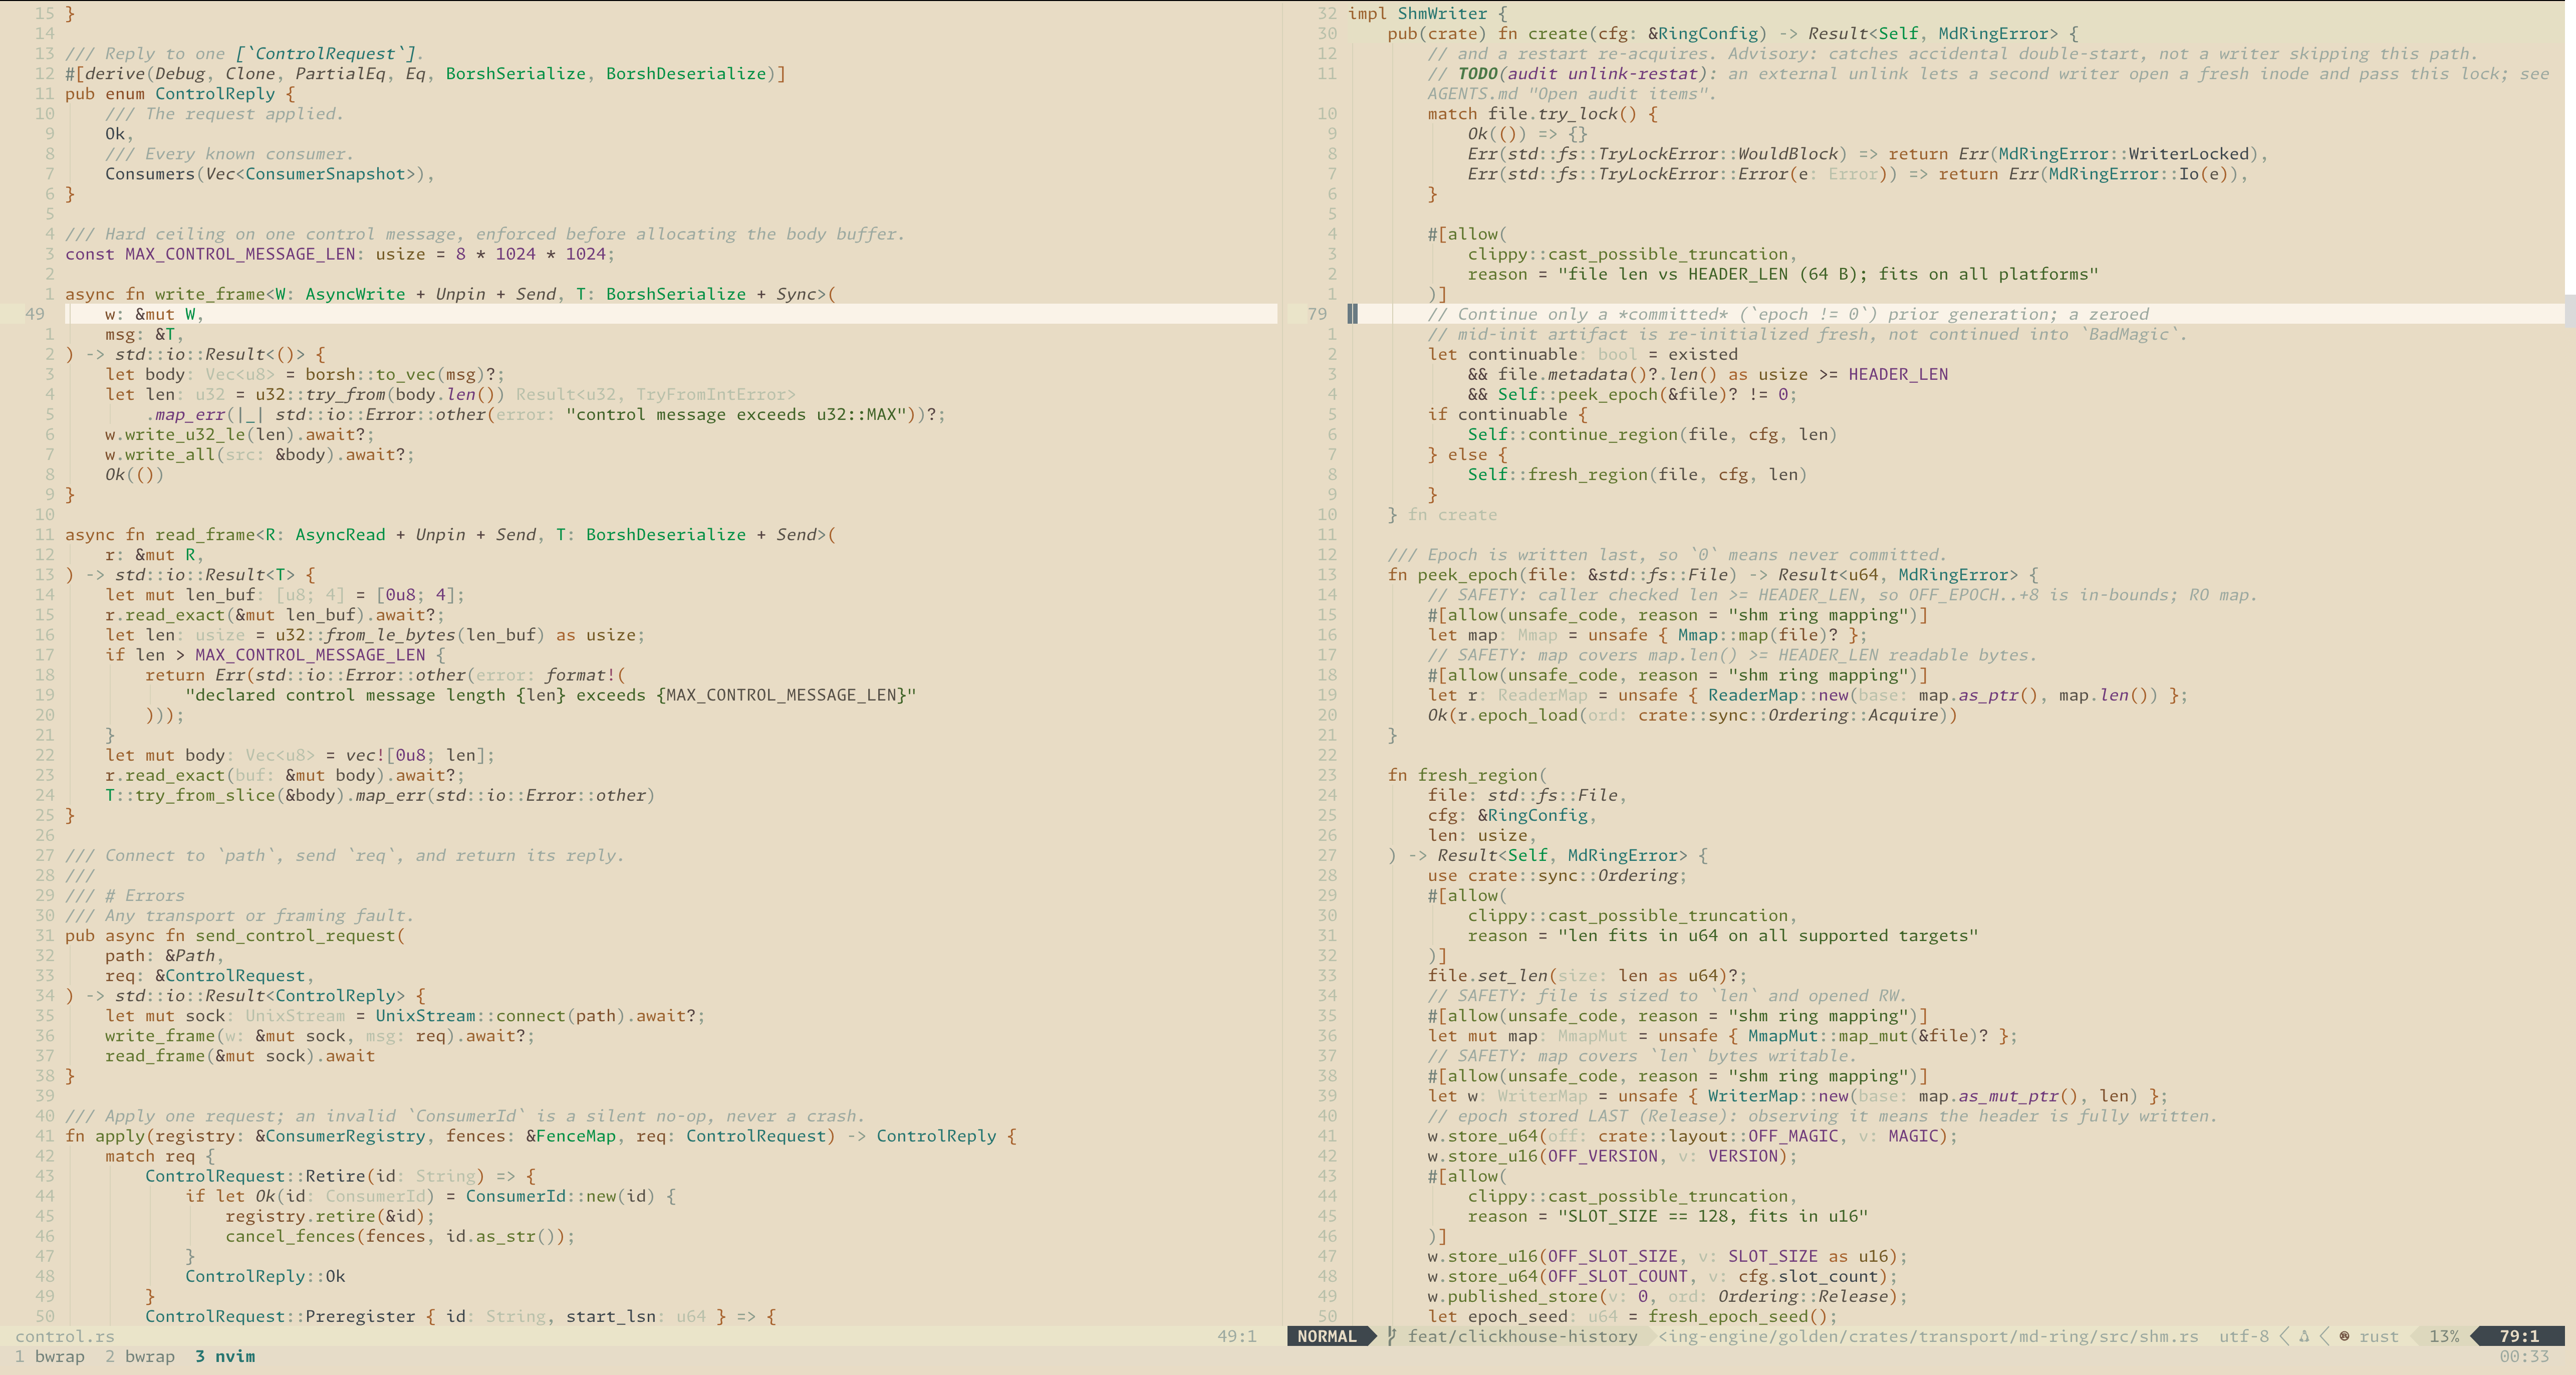Click the shm.rs file path in statusline
The height and width of the screenshot is (1375, 2576).
1929,1336
